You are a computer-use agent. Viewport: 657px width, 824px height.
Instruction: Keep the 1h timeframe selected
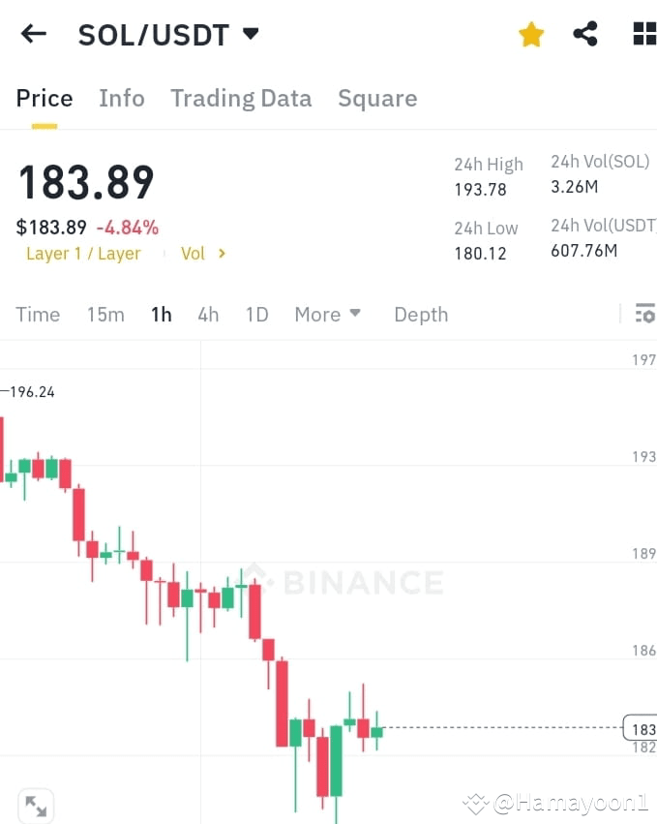click(x=161, y=314)
